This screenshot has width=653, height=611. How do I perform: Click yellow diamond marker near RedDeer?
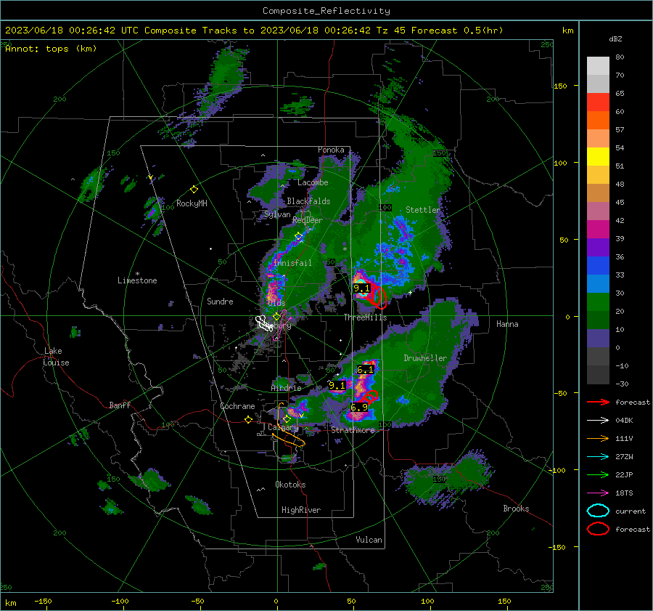point(298,236)
